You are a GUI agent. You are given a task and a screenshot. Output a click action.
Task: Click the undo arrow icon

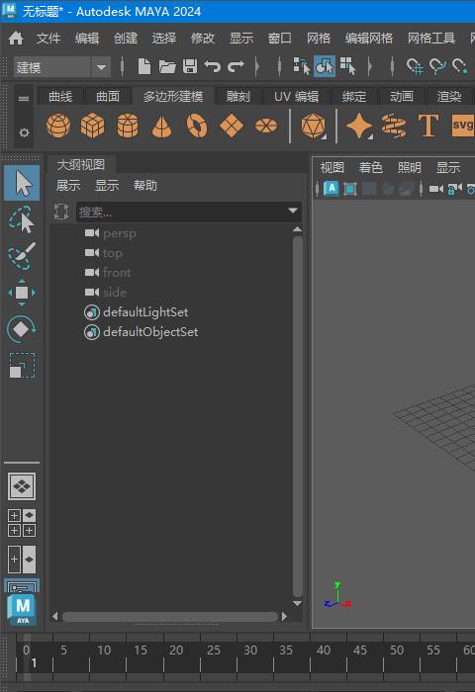click(x=213, y=66)
